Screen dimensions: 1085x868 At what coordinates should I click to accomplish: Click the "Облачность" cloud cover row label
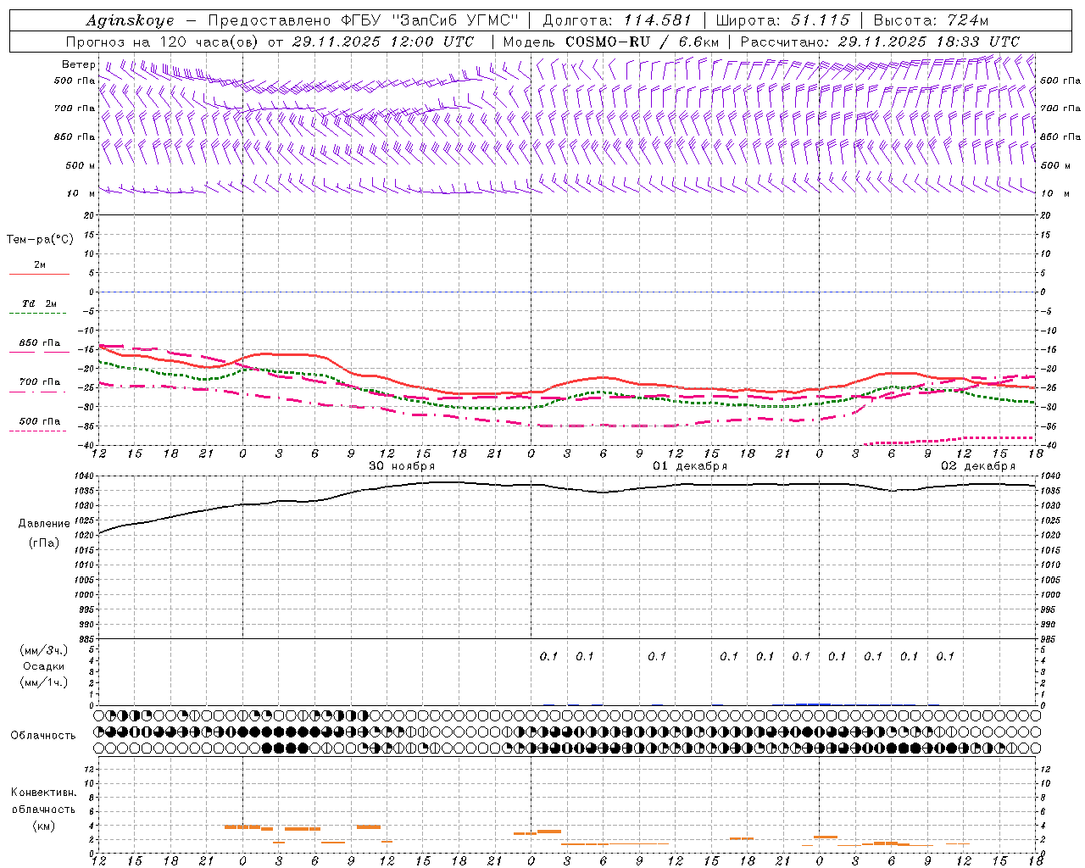[43, 735]
